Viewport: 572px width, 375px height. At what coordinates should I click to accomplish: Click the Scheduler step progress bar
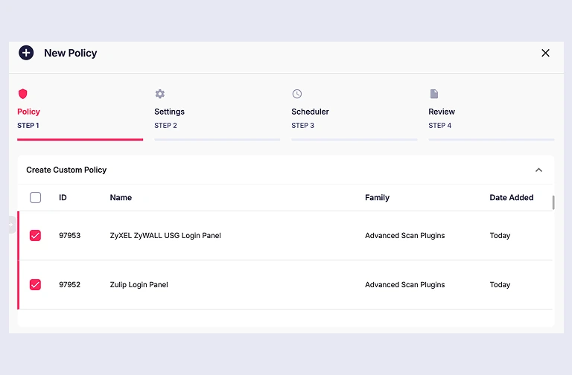click(x=355, y=139)
